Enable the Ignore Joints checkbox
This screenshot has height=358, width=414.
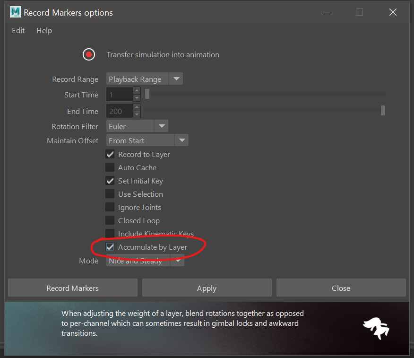point(110,207)
